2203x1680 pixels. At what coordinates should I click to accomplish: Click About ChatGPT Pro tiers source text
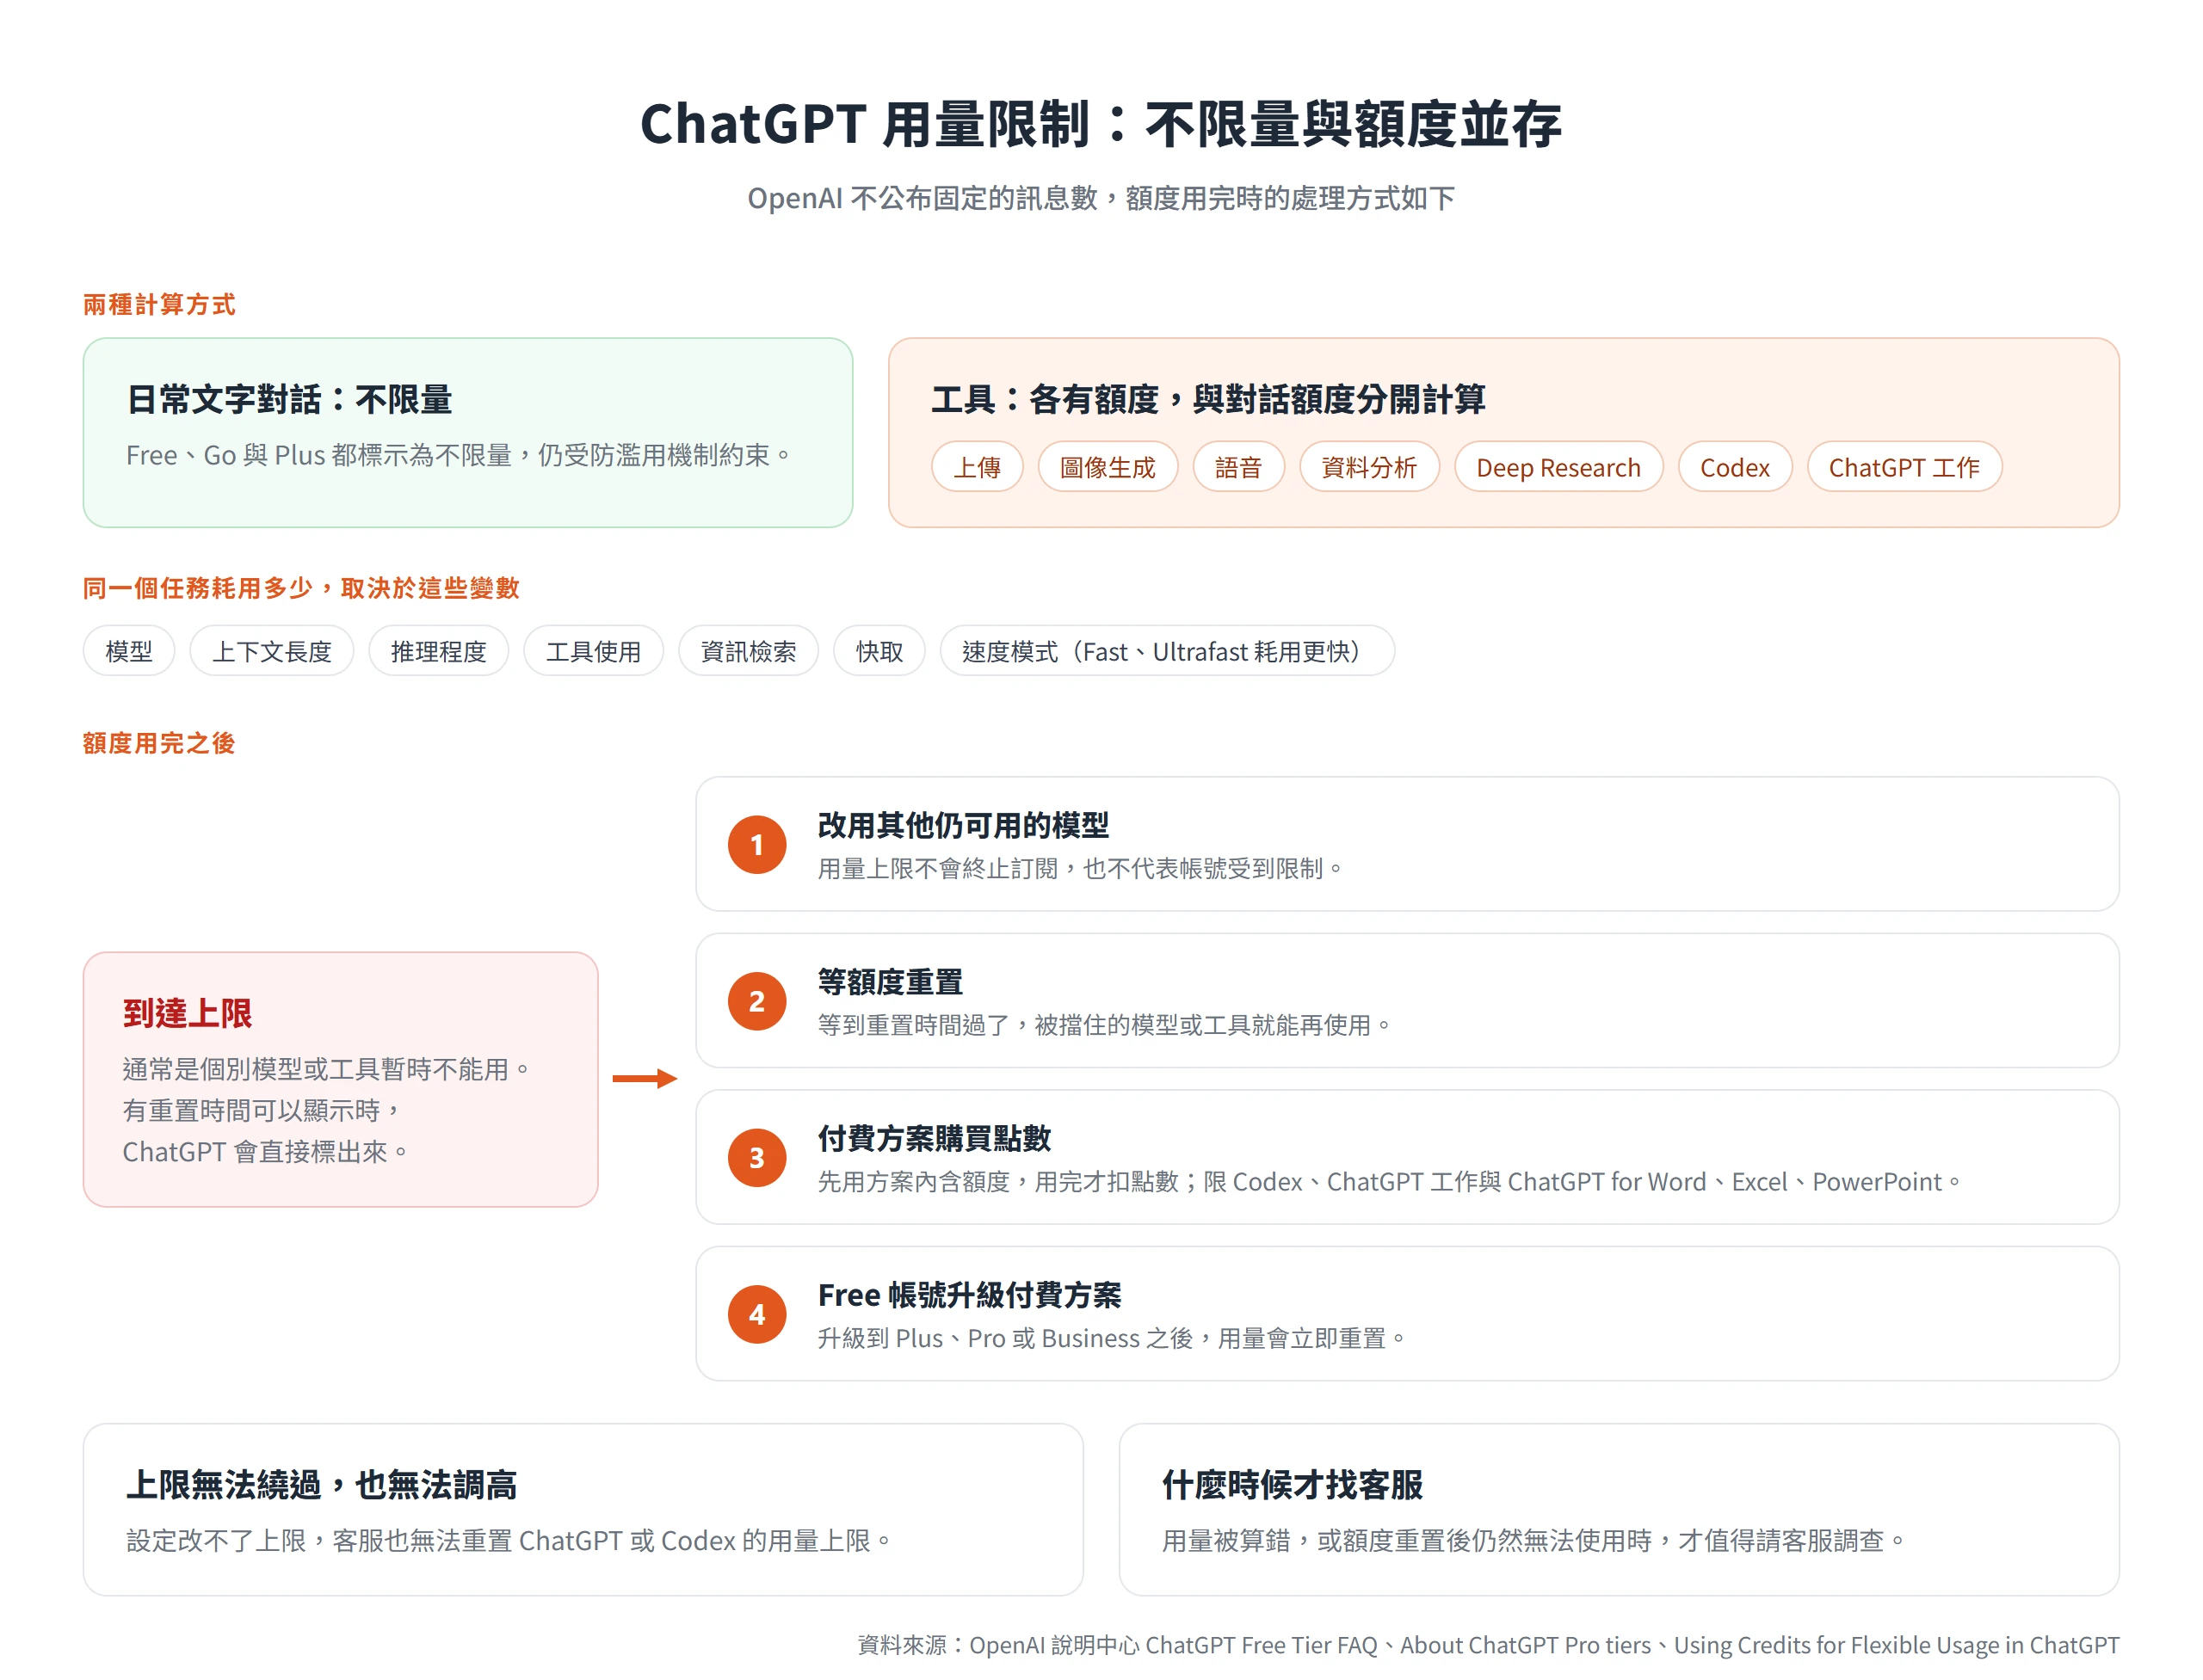tap(1525, 1645)
